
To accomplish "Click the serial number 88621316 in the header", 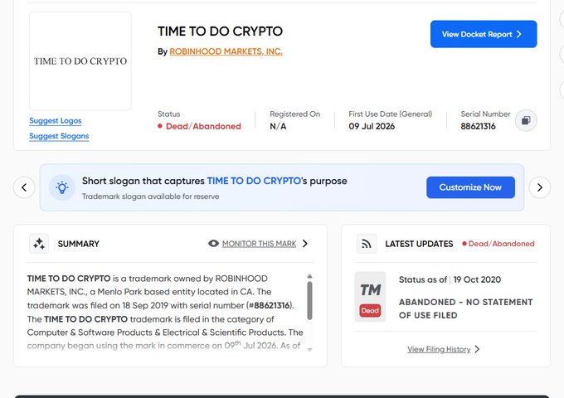I will 478,126.
